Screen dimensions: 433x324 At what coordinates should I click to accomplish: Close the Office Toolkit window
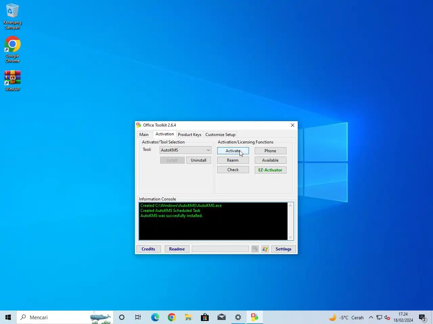(x=293, y=125)
